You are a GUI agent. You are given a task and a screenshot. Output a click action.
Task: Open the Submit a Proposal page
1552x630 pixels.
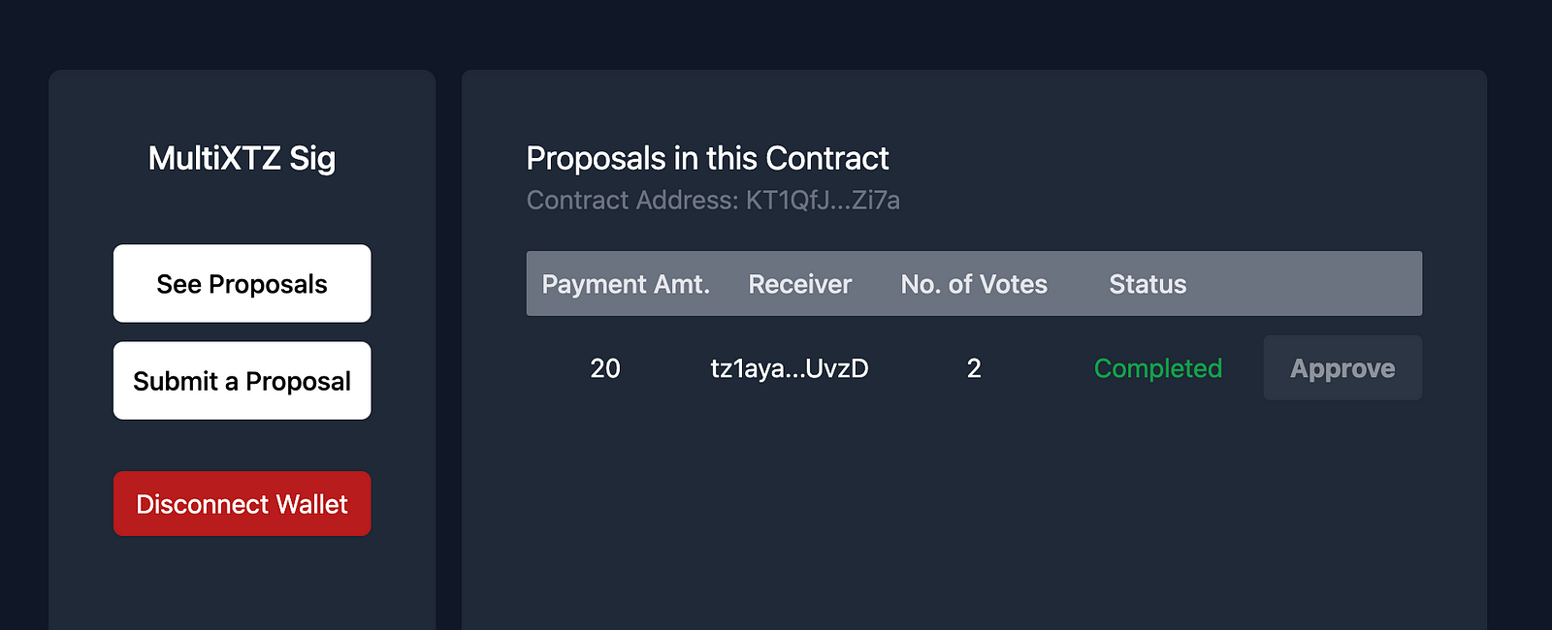coord(242,381)
